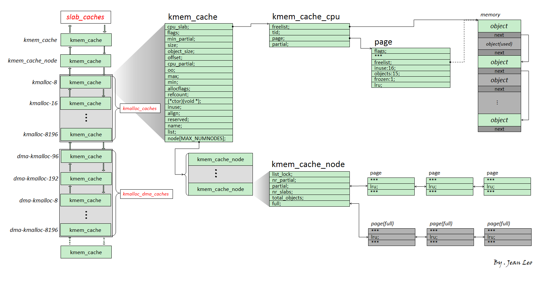
Task: Click the By Jean Leo signature
Action: point(513,263)
